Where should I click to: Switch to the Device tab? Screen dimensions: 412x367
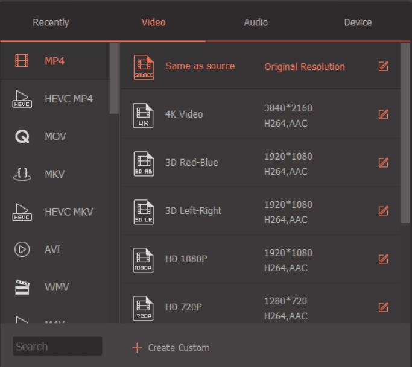(358, 22)
